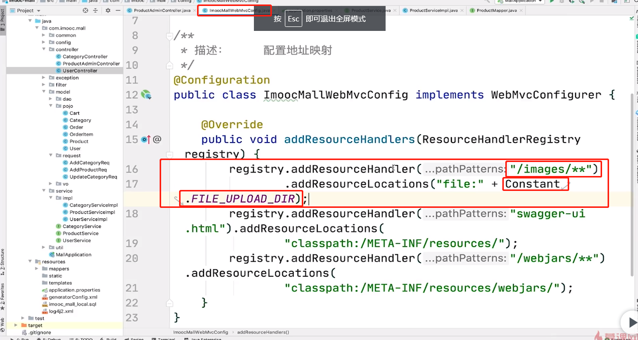Open Project panel settings gear
Viewport: 638px width, 340px height.
108,10
